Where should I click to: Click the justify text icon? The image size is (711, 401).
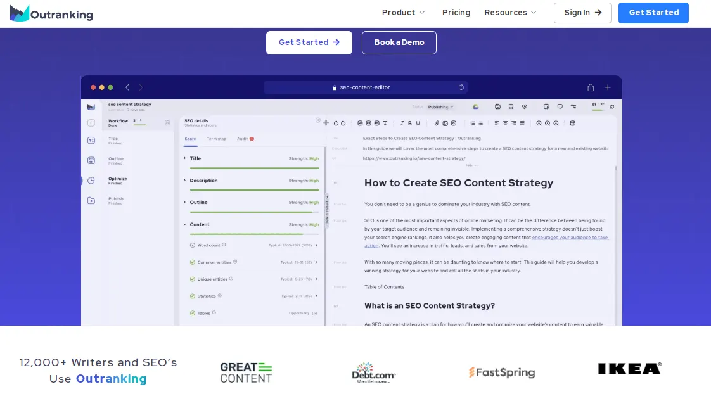pos(522,124)
